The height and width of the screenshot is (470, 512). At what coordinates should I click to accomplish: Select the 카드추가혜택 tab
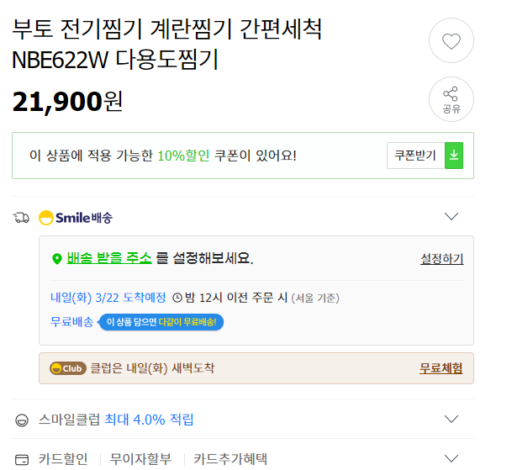(x=230, y=459)
